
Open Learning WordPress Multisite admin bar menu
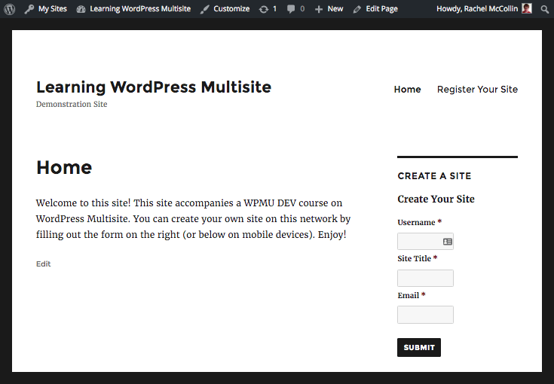[x=140, y=9]
